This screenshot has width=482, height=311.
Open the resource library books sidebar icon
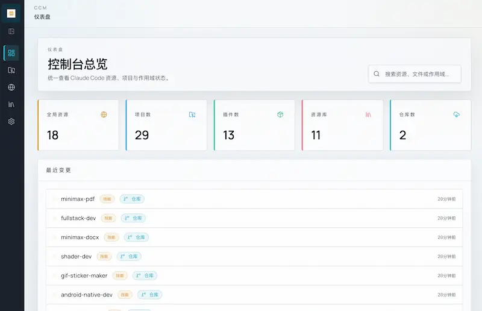[x=11, y=104]
